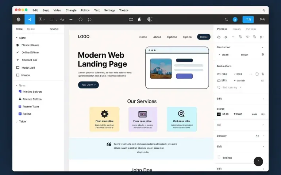Click the trash icon in Bod oultorn row
Image resolution: width=281 pixels, height=175 pixels.
point(257,74)
